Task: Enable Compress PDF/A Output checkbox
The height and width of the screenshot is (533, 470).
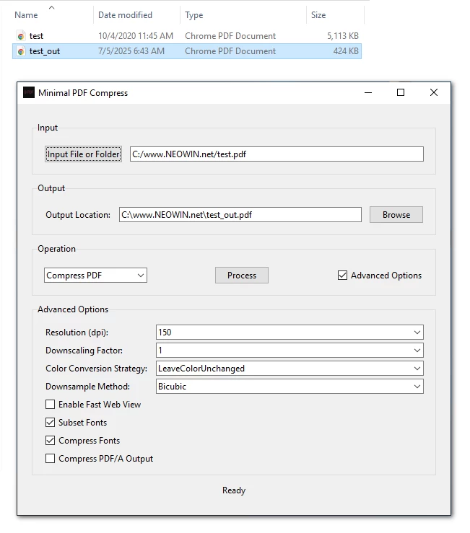Action: click(50, 458)
